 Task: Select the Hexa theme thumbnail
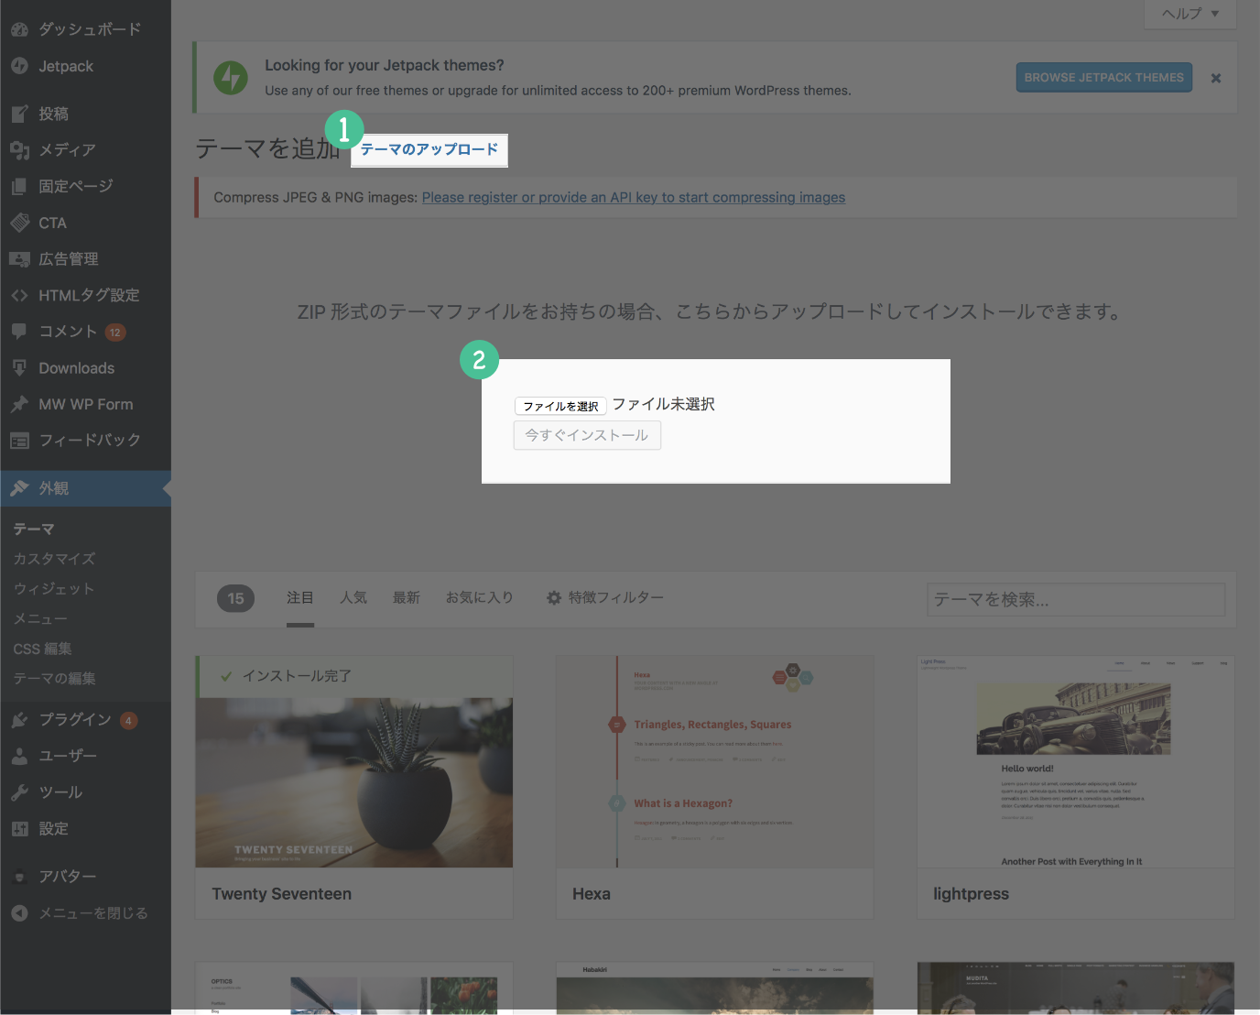(714, 761)
